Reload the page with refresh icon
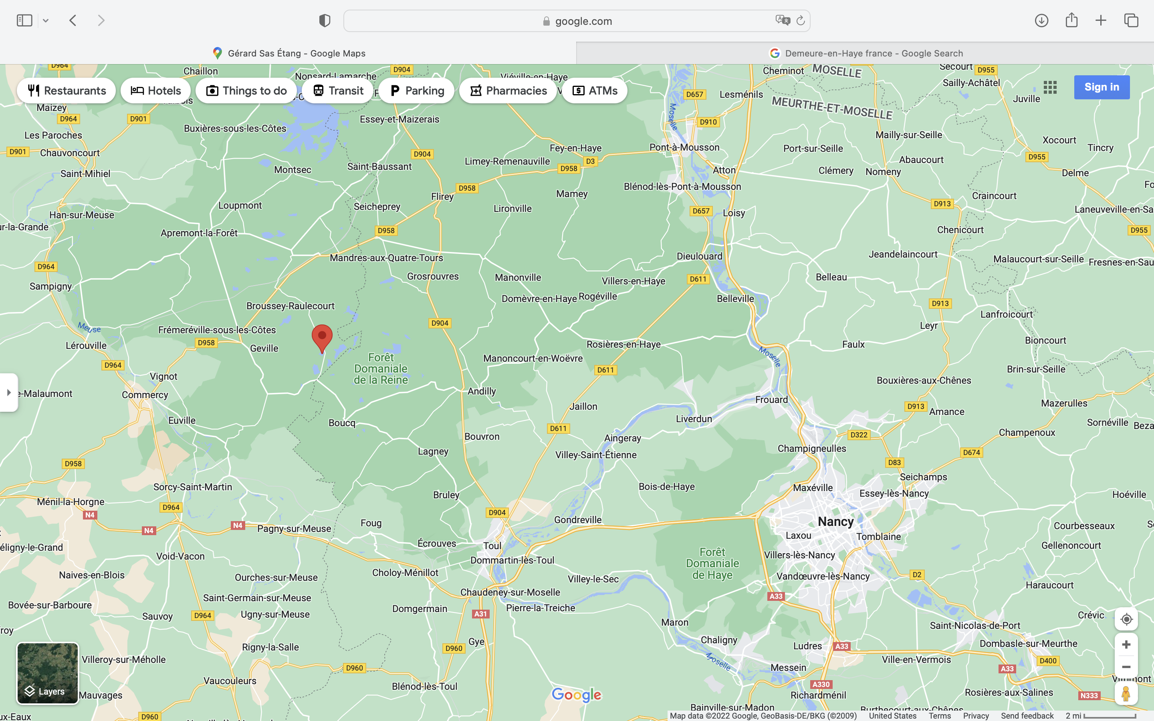 tap(800, 20)
